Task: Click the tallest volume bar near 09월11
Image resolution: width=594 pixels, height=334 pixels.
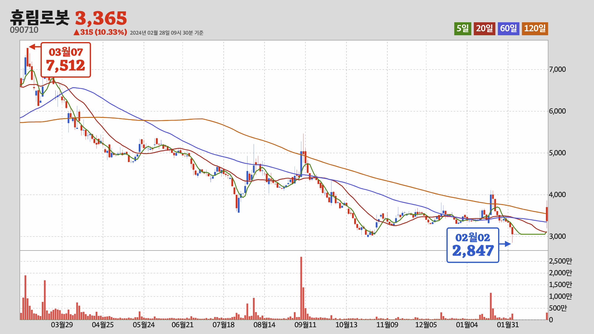Action: [301, 288]
